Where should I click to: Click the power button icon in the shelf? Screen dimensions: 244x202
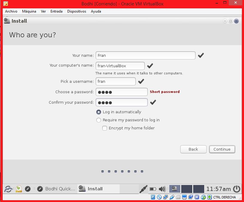coord(237,189)
